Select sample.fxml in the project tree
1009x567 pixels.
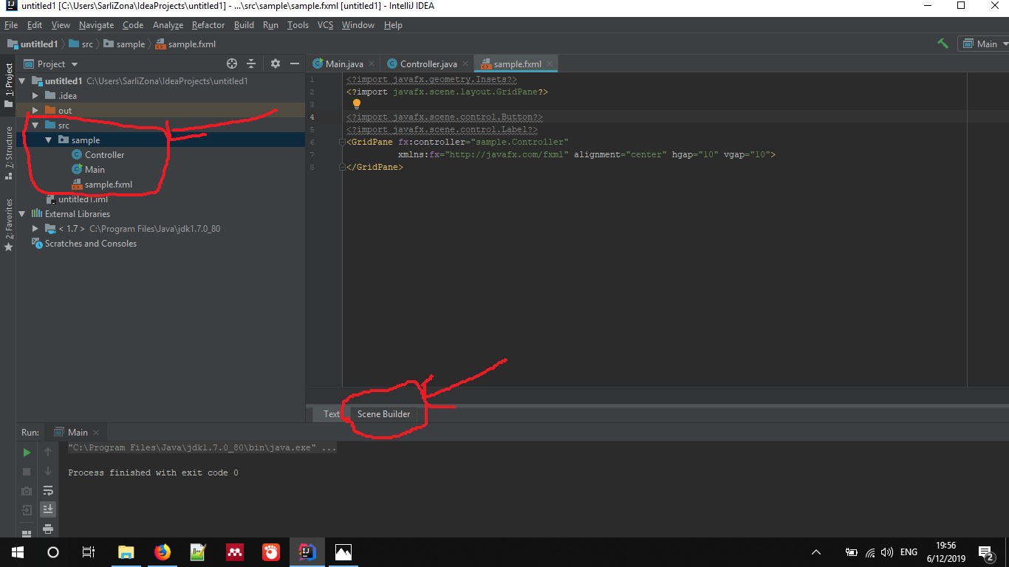tap(102, 185)
